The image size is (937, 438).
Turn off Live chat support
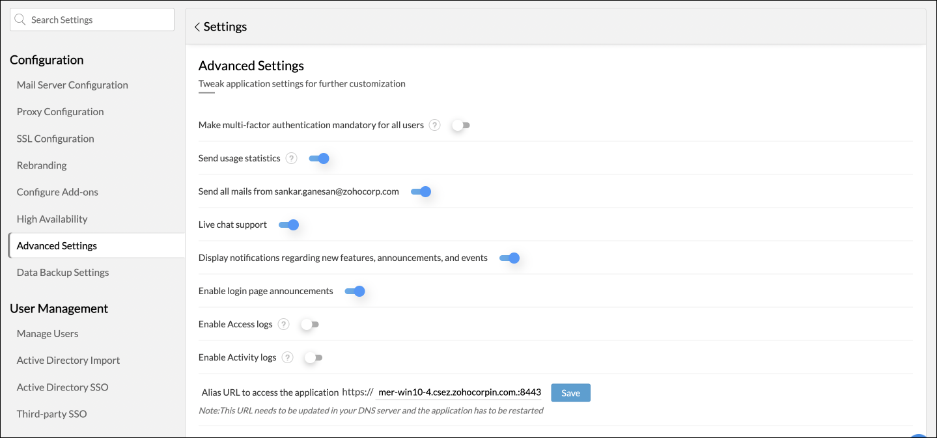[x=289, y=225]
